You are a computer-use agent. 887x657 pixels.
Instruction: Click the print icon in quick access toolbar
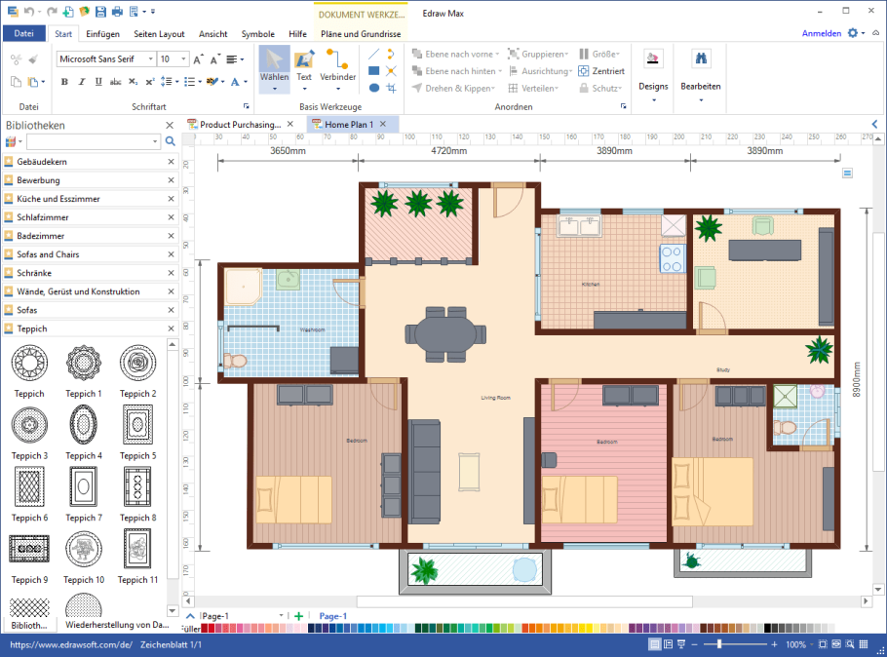[117, 12]
